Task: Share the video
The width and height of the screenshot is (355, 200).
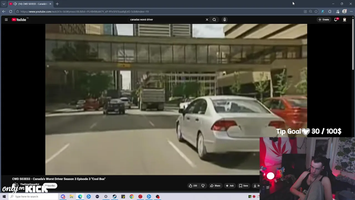Action: pyautogui.click(x=215, y=186)
